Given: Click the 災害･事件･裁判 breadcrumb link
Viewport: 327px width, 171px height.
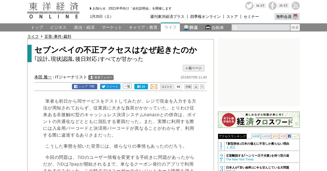Looking at the screenshot, I should [58, 36].
